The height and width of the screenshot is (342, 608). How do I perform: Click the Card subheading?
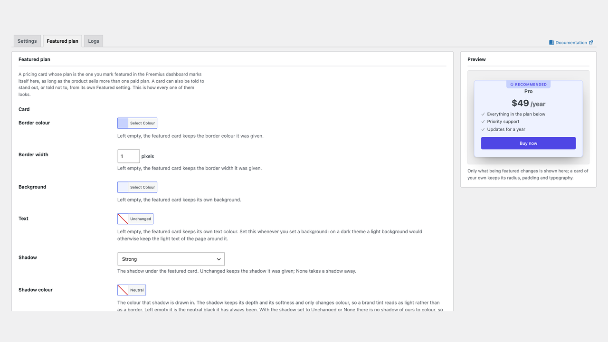24,109
